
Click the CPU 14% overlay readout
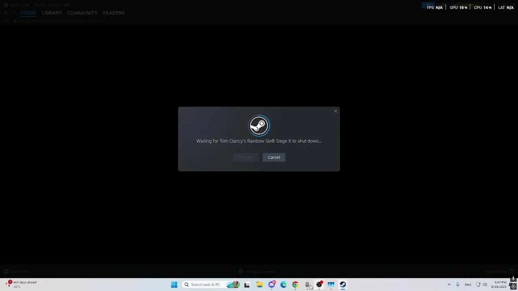pyautogui.click(x=483, y=8)
